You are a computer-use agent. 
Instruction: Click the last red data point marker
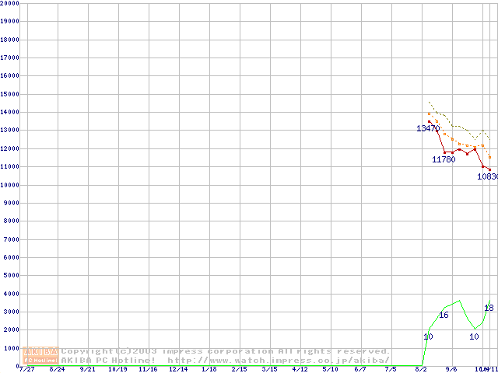click(489, 169)
